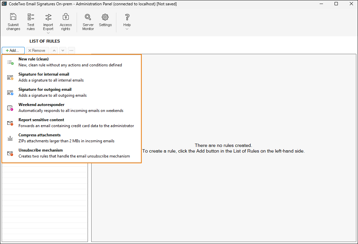Click the Submit changes save icon
The image size is (358, 244).
click(13, 17)
